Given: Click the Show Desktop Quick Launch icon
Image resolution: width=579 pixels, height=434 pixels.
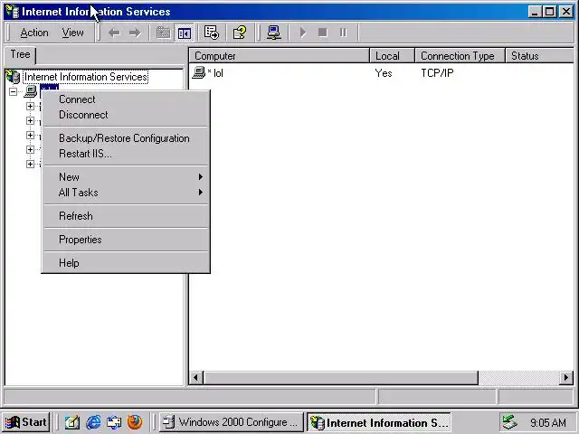Looking at the screenshot, I should tap(72, 422).
